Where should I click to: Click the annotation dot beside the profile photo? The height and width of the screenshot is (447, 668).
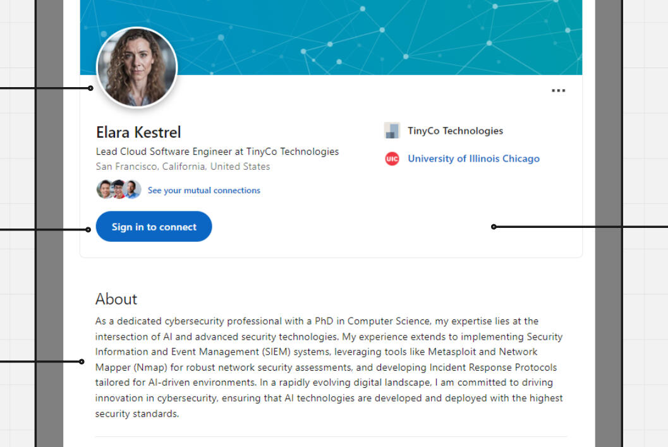pos(90,88)
